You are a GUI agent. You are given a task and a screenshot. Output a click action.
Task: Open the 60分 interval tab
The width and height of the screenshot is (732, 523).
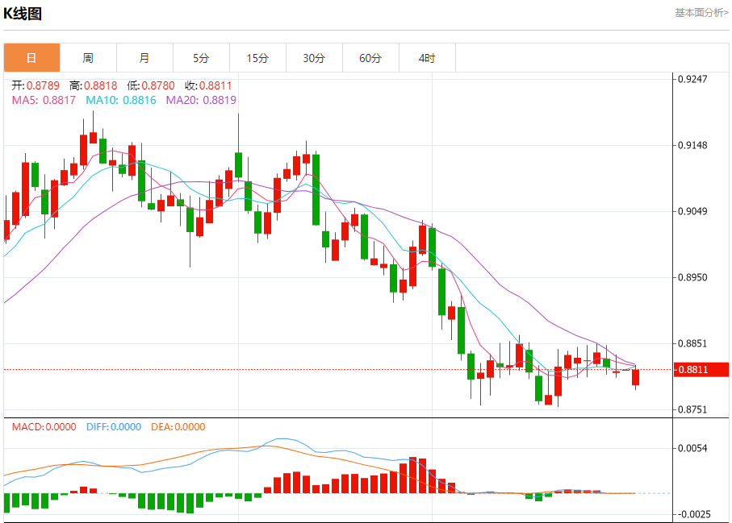pyautogui.click(x=370, y=58)
